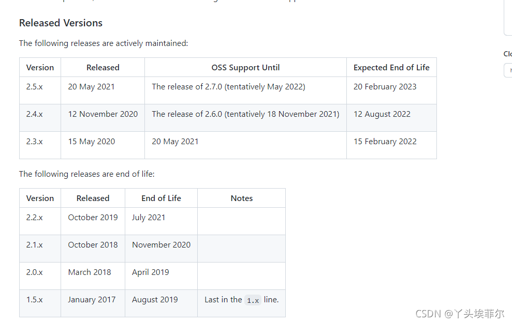Click the Expected End of Life header
This screenshot has width=512, height=323.
pyautogui.click(x=391, y=68)
